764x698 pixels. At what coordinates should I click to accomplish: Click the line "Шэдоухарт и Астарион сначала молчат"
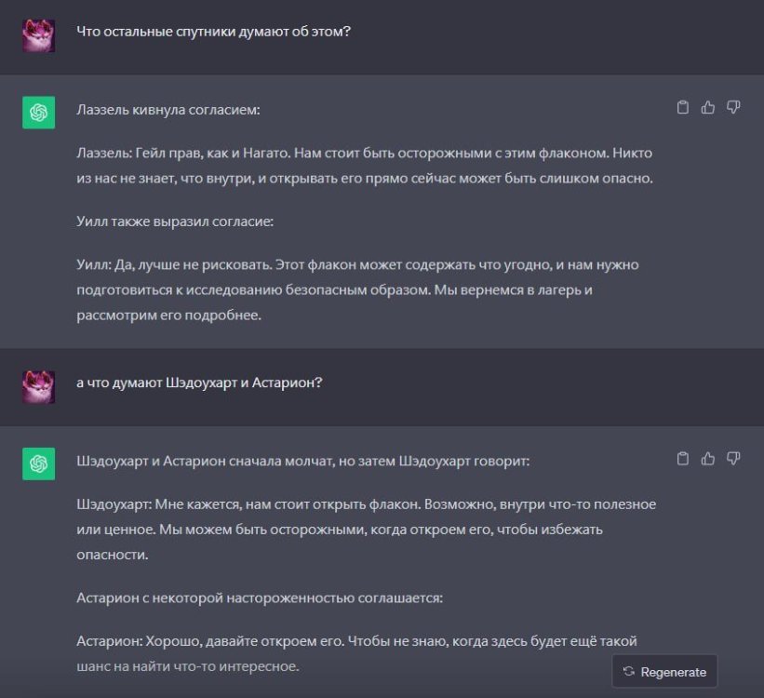[x=303, y=460]
